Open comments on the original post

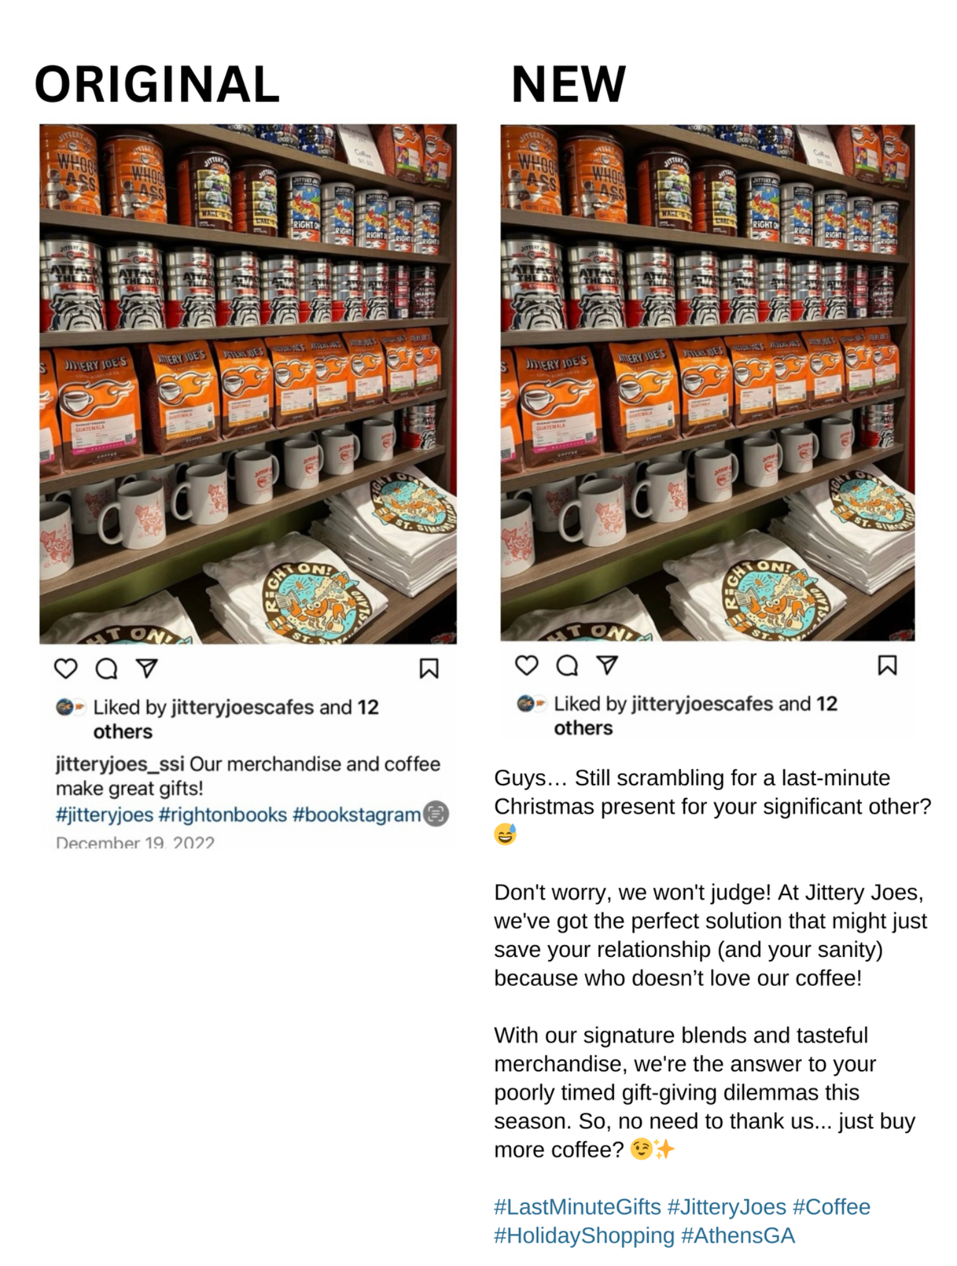[x=106, y=668]
